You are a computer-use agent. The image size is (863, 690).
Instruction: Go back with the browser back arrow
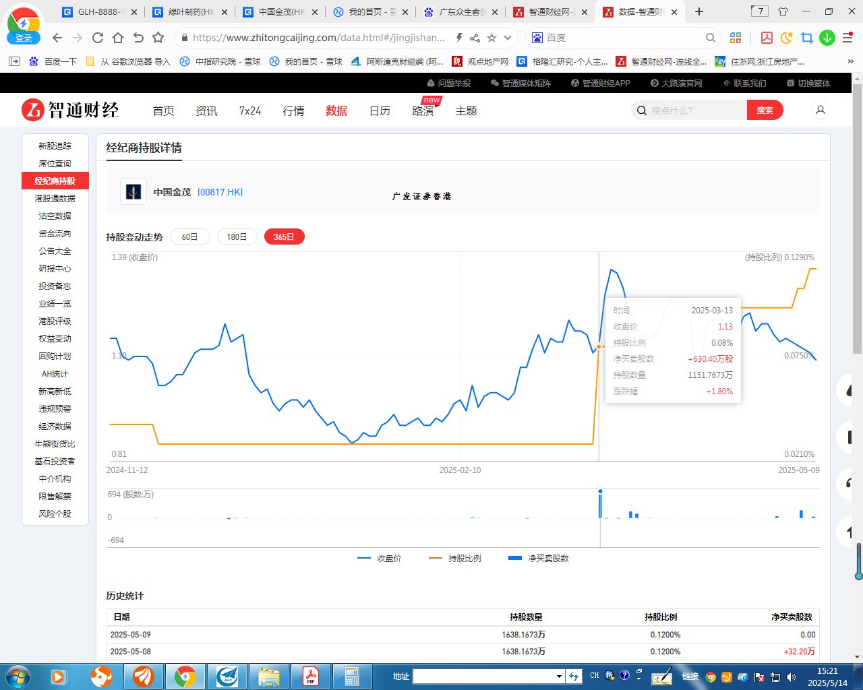coord(57,38)
